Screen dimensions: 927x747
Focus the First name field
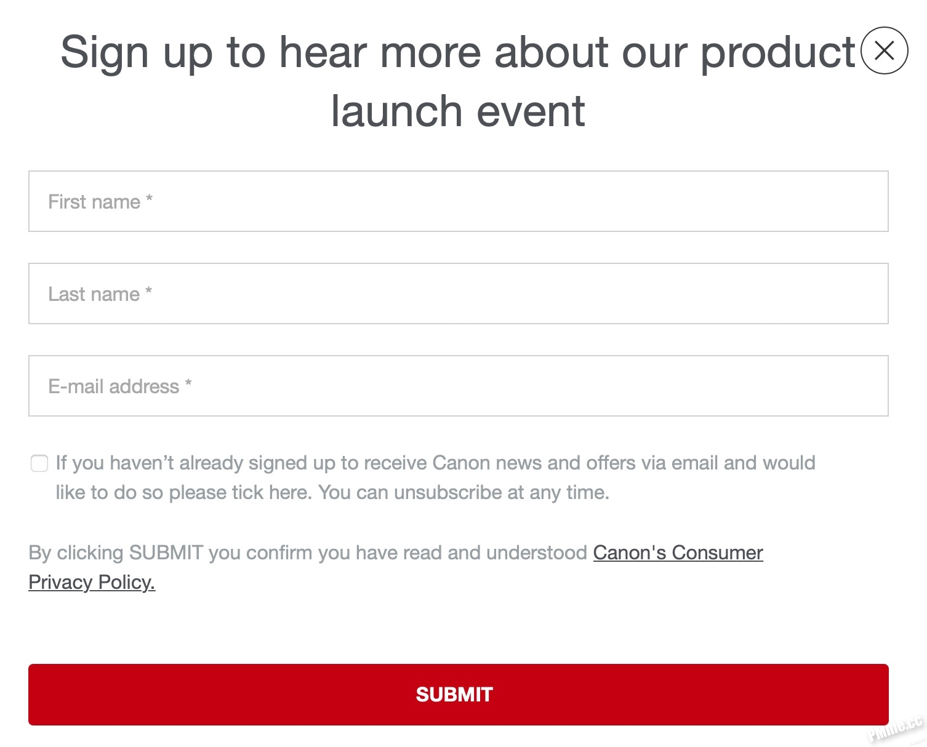pyautogui.click(x=459, y=201)
